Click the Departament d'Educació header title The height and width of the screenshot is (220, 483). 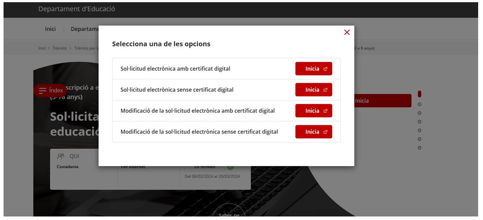tap(77, 9)
